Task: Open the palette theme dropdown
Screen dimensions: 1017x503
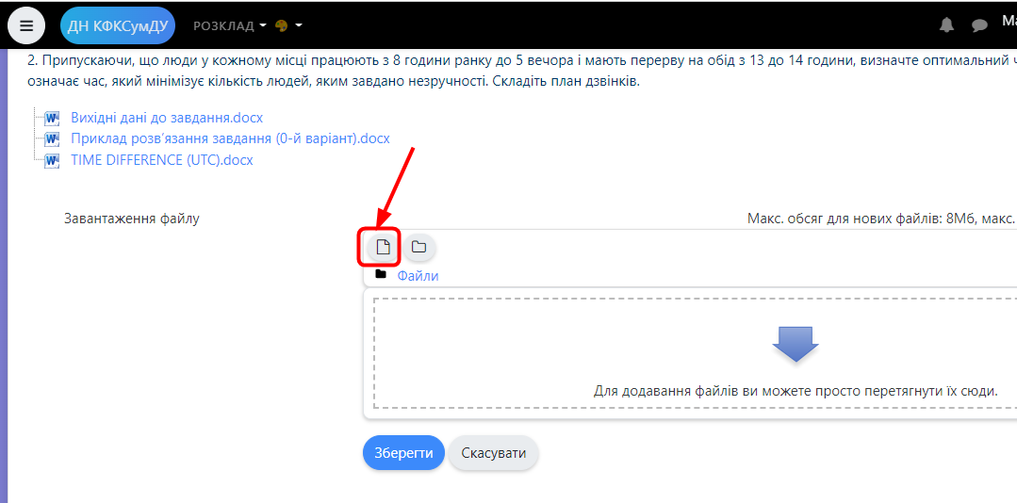Action: tap(287, 25)
